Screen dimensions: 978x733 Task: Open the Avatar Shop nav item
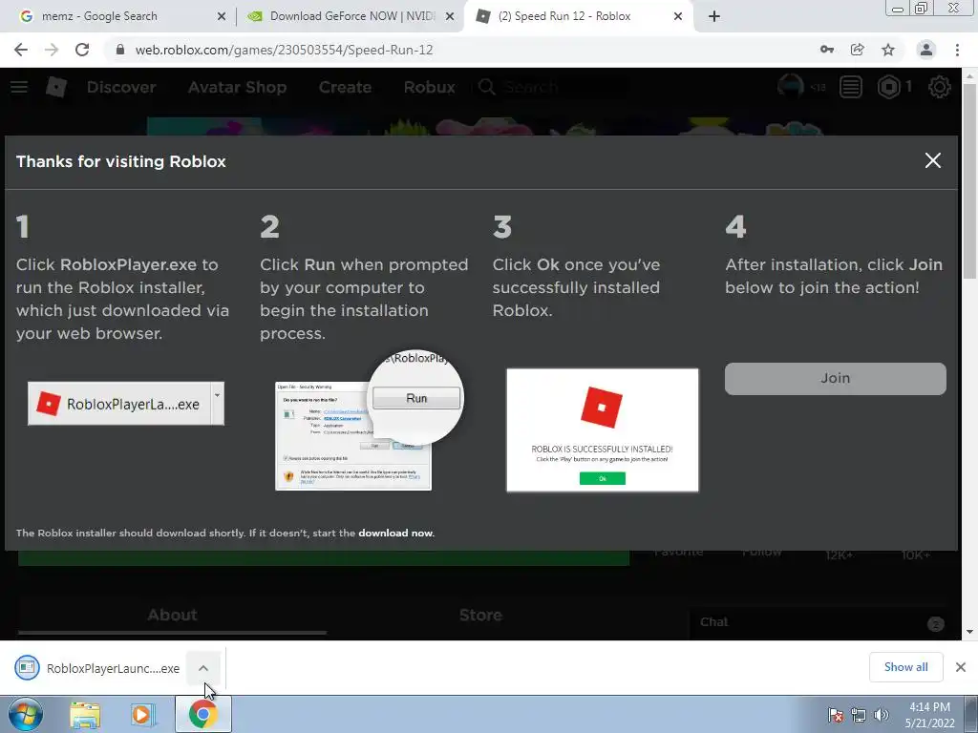(237, 87)
